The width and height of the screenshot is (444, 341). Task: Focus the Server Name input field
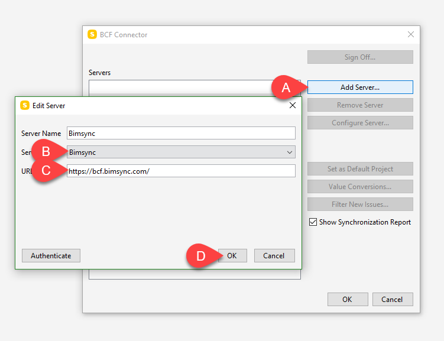click(181, 133)
